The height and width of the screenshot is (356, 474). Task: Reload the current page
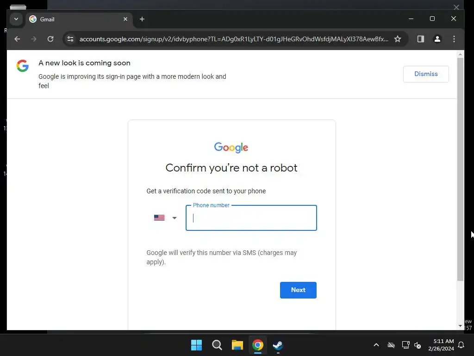50,39
